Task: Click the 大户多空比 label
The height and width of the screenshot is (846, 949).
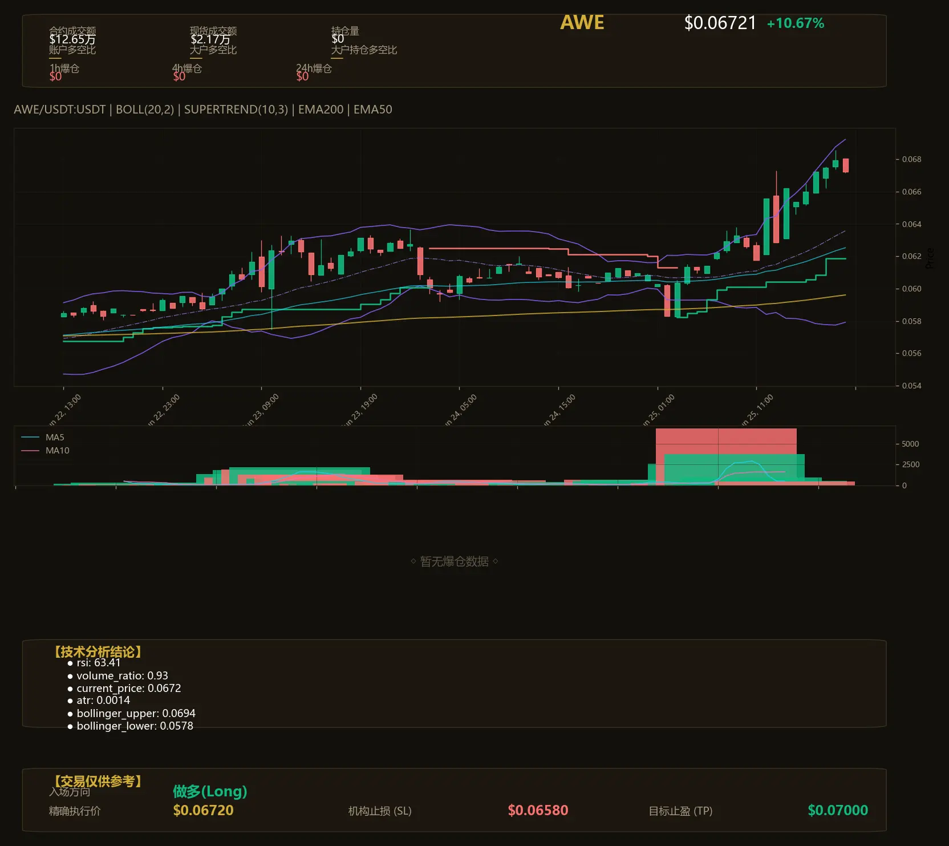Action: 213,50
